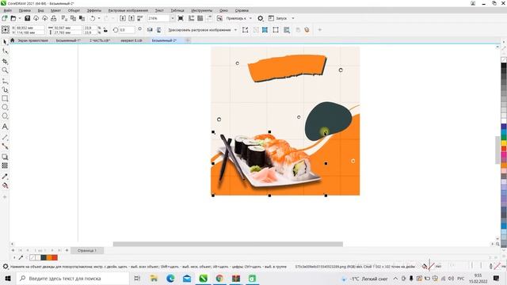Click the rotation angle input field
507x285 pixels.
pyautogui.click(x=127, y=30)
